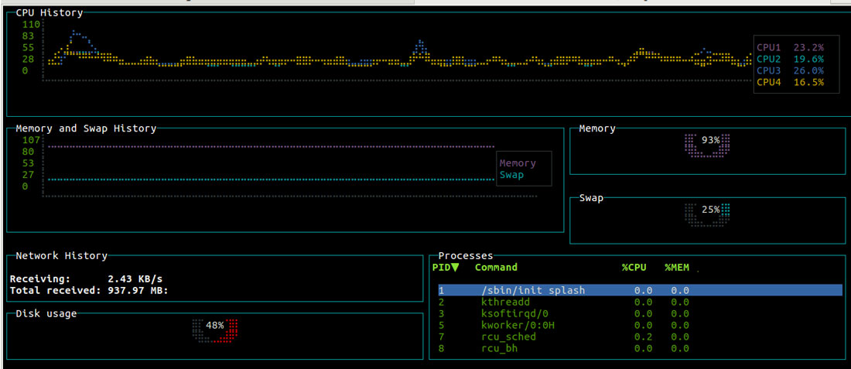851x369 pixels.
Task: Click PID 7 in the process list
Action: (x=441, y=337)
